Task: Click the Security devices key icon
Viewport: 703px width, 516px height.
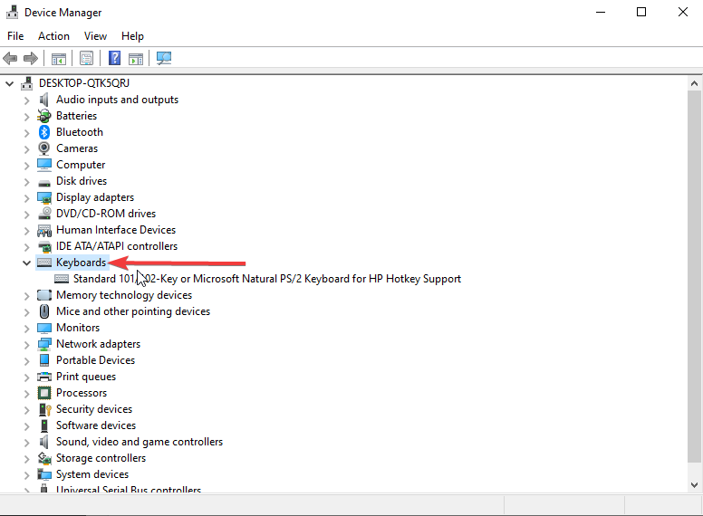Action: click(45, 409)
